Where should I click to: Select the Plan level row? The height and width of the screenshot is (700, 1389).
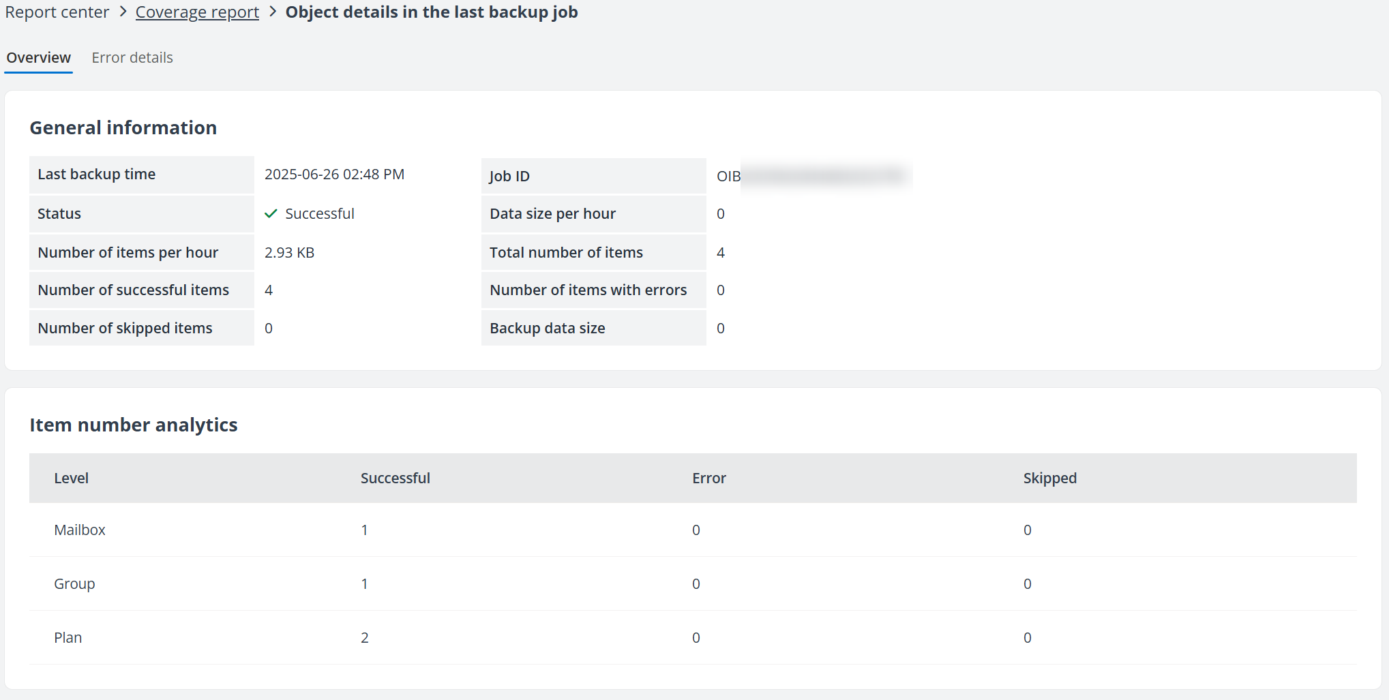coord(68,637)
